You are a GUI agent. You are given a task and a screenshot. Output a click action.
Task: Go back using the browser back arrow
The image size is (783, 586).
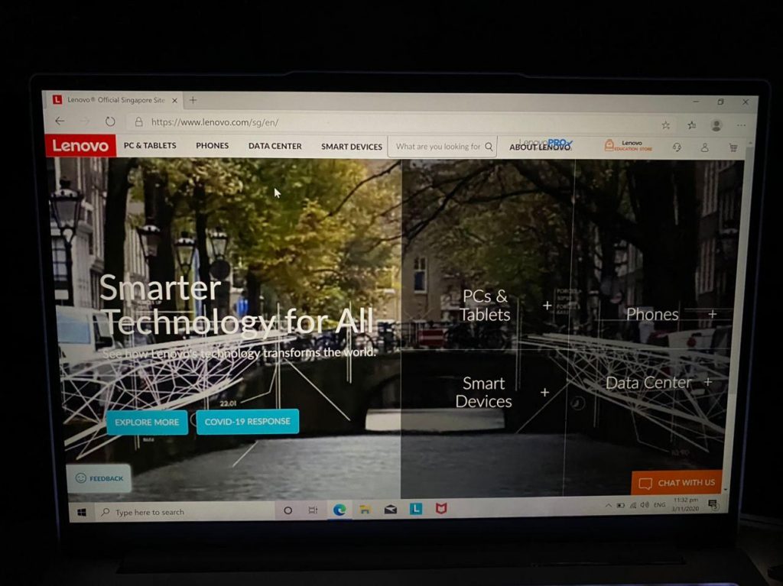pyautogui.click(x=60, y=121)
